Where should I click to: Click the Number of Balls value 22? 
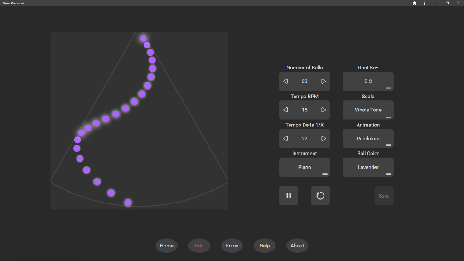pos(304,82)
